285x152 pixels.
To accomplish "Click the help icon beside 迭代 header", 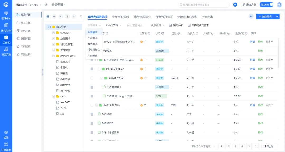I will point(179,33).
